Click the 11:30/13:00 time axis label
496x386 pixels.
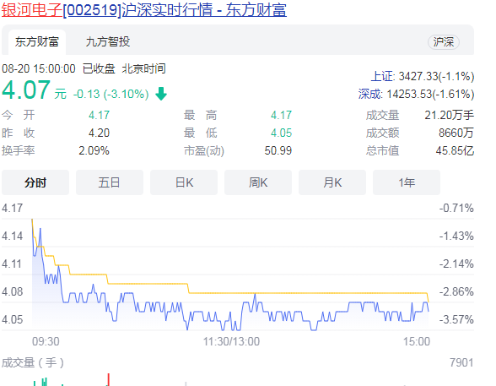(x=231, y=342)
